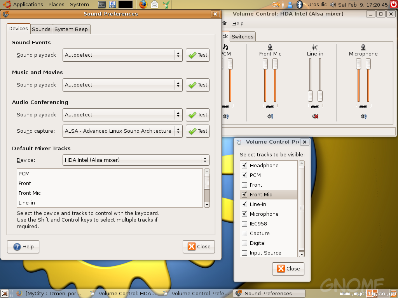
Task: Launch Firefox from the top panel
Action: [x=143, y=4]
